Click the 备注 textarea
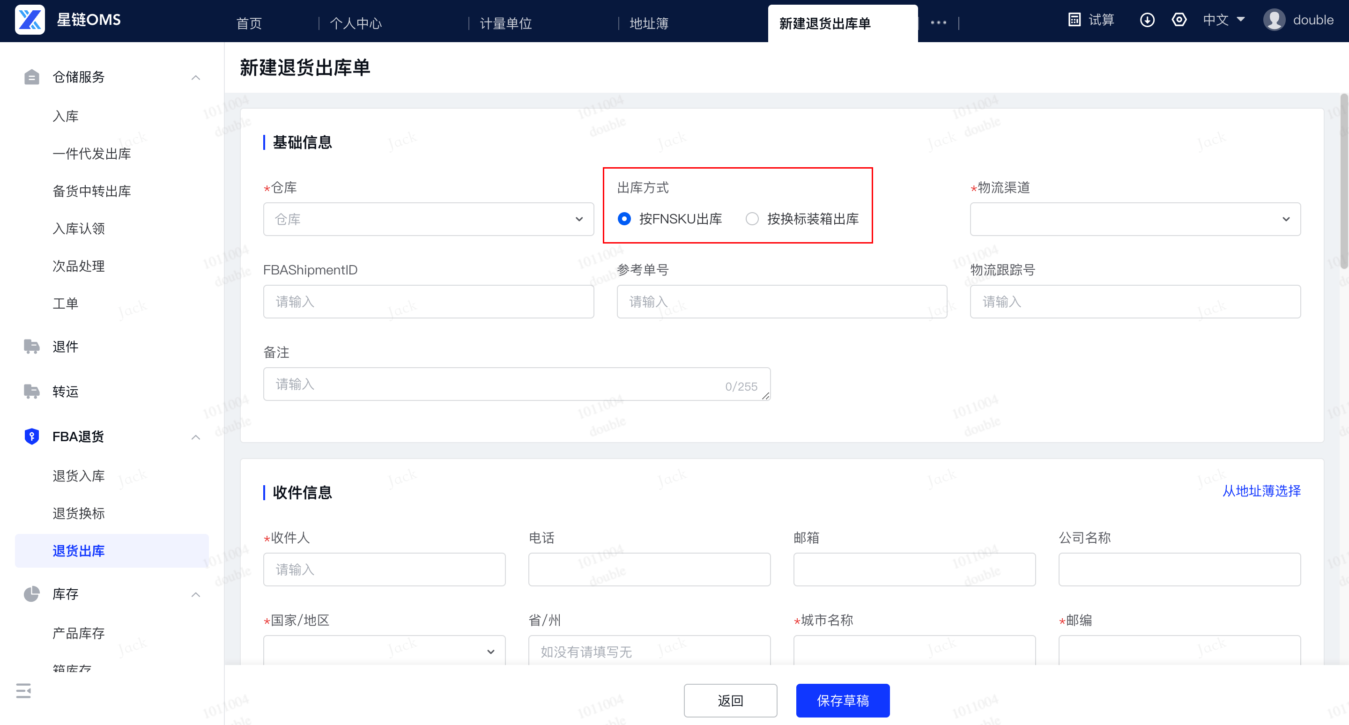 click(516, 384)
